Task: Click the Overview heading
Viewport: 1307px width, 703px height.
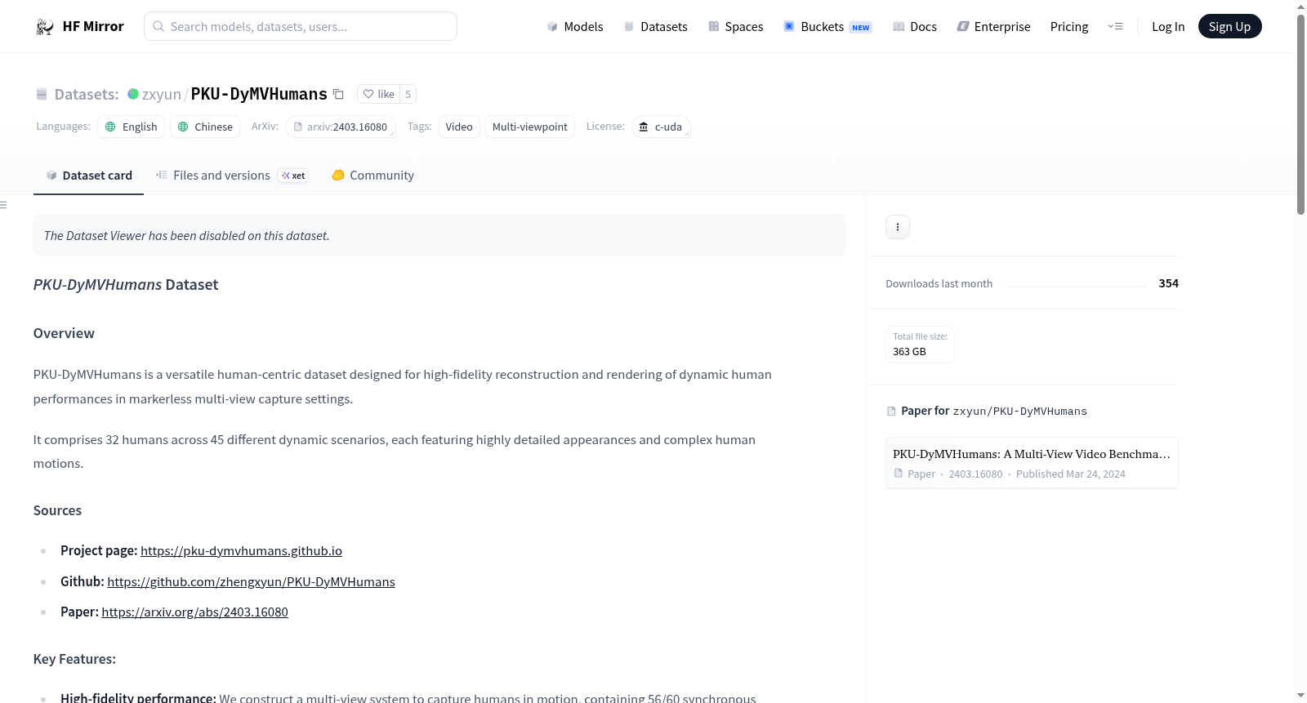Action: (x=64, y=333)
